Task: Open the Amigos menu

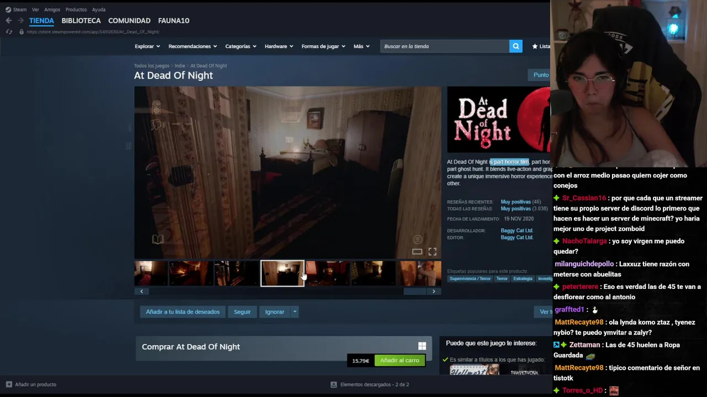Action: pyautogui.click(x=52, y=9)
